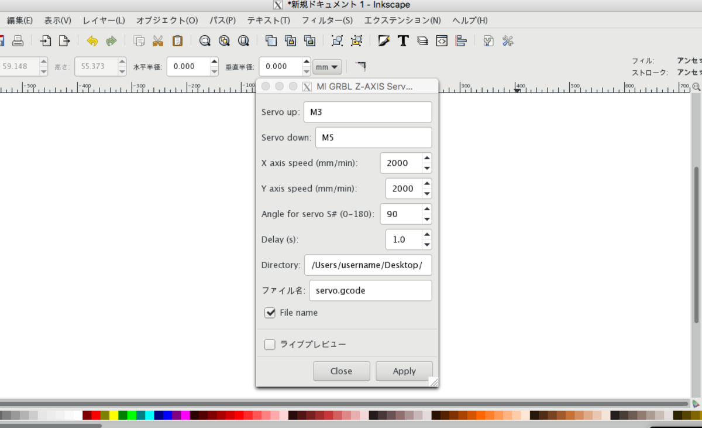
Task: Undo the last action
Action: (x=92, y=41)
